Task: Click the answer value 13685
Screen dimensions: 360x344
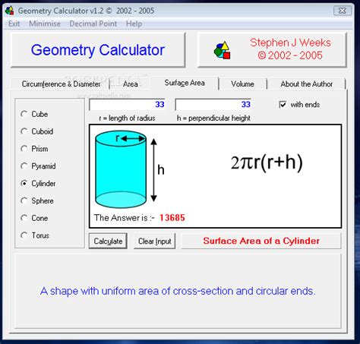Action: (x=172, y=218)
